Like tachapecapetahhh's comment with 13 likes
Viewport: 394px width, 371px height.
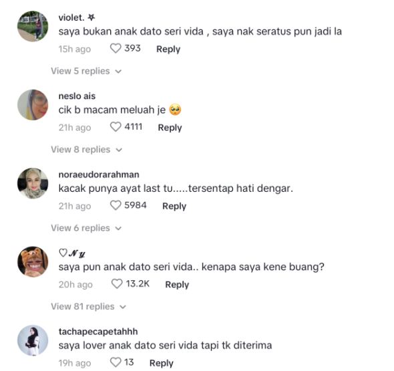tap(116, 362)
